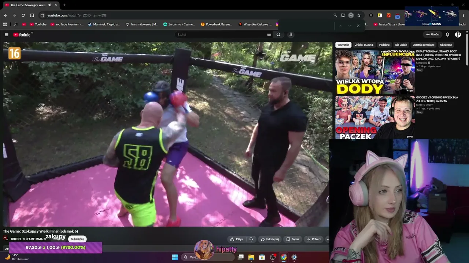Open the 'OPENING PACZEK' video thumbnail

375,117
